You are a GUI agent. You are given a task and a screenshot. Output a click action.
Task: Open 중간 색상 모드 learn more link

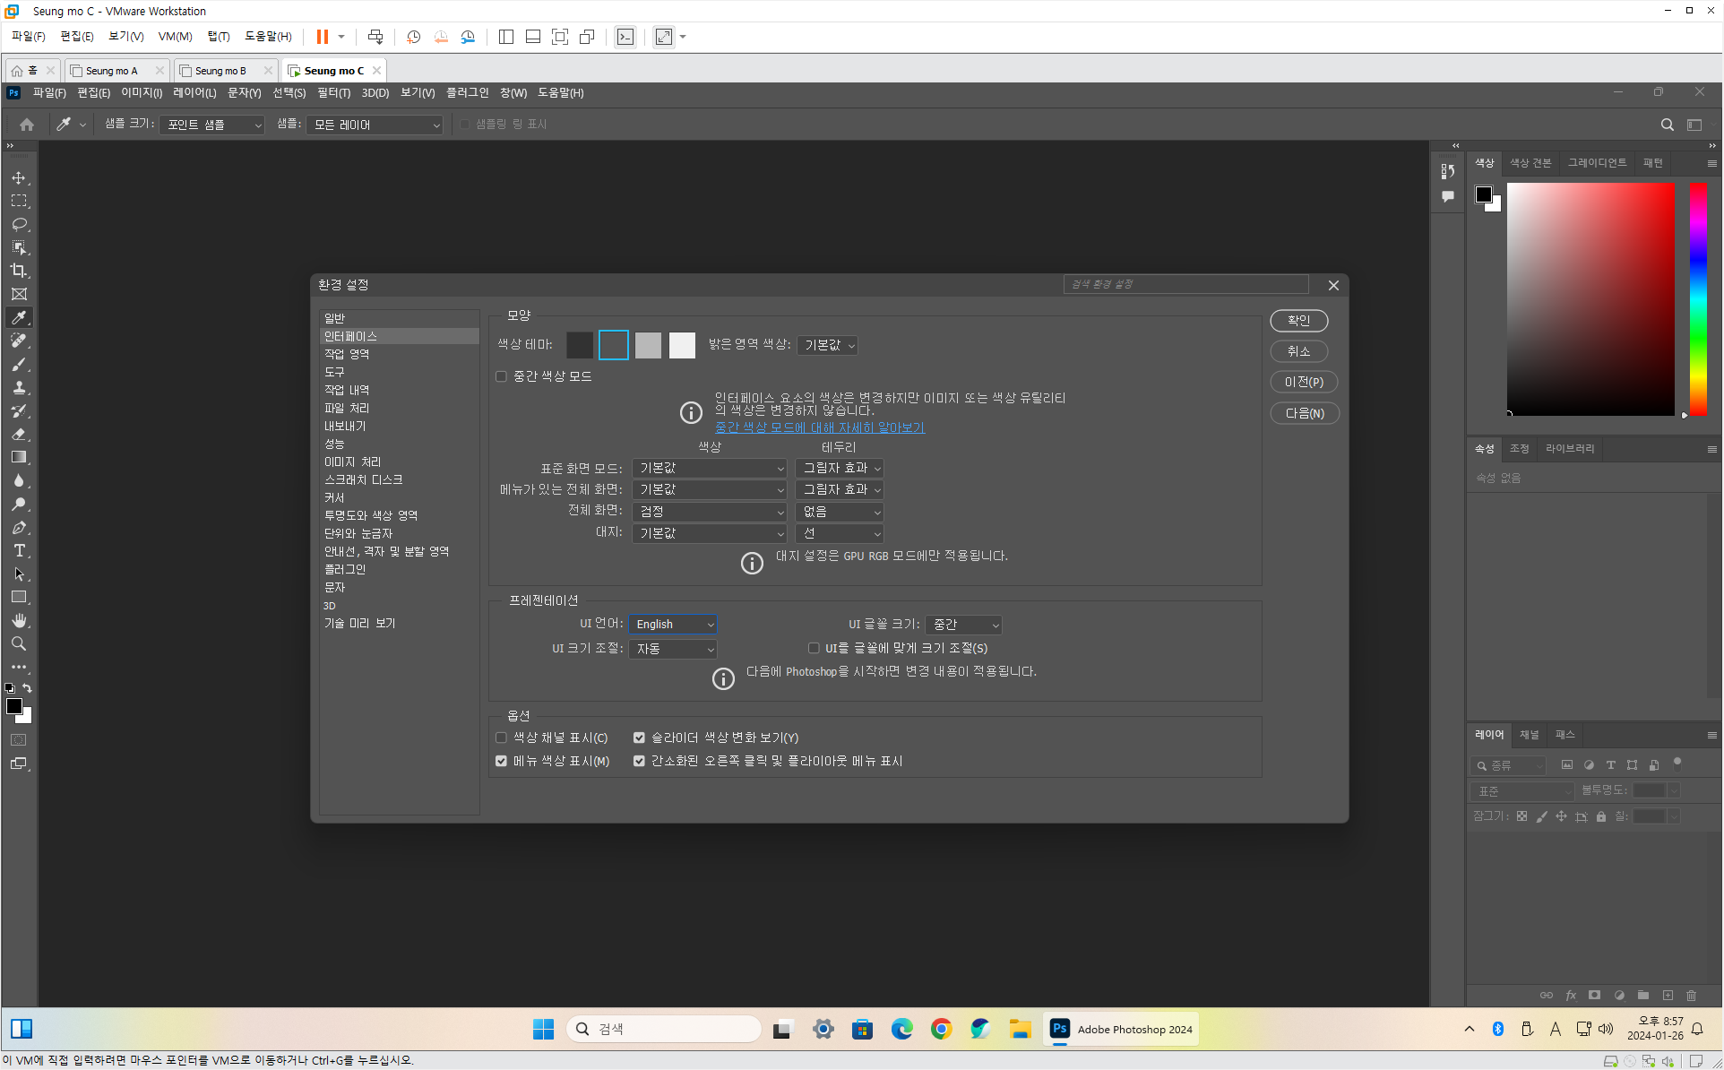pos(819,427)
